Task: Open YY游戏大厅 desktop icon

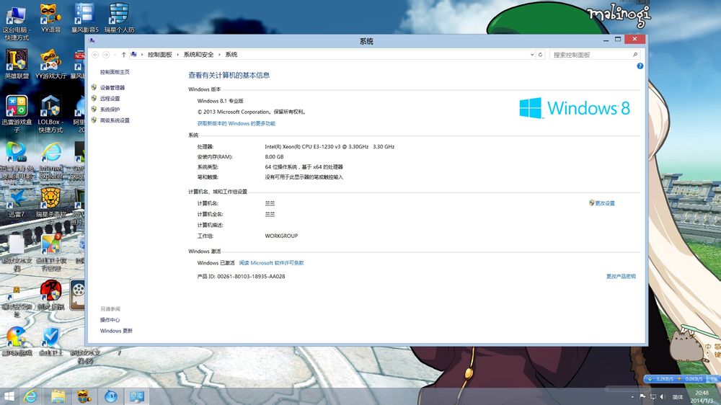Action: point(50,64)
